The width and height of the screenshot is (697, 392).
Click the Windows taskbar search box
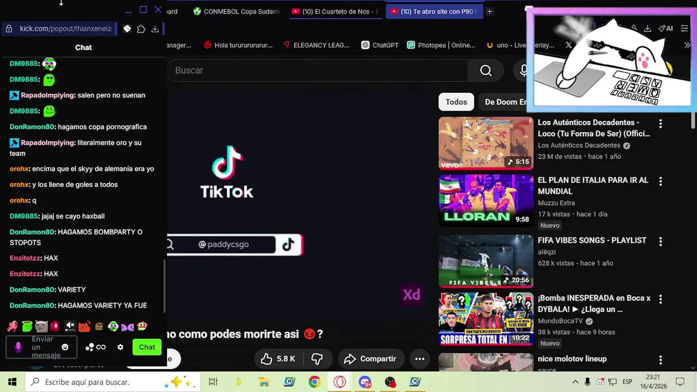point(112,382)
